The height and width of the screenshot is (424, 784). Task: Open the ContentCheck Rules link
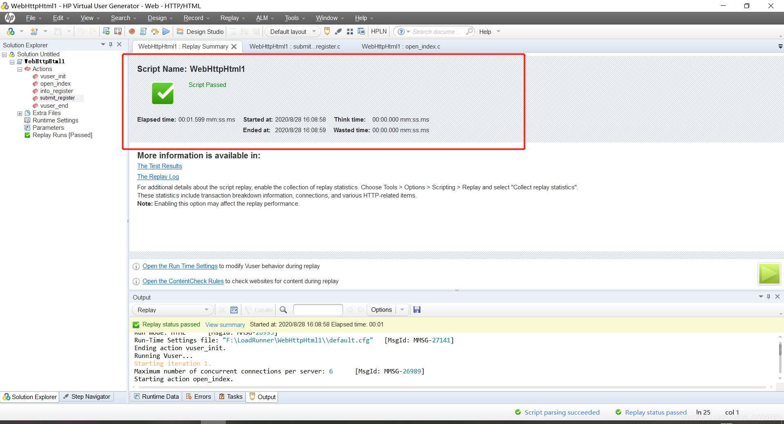pos(183,281)
